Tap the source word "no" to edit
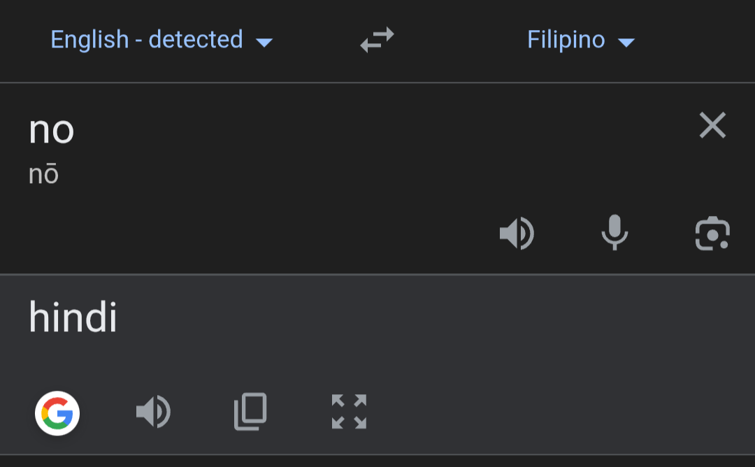Viewport: 755px width, 467px height. click(52, 130)
